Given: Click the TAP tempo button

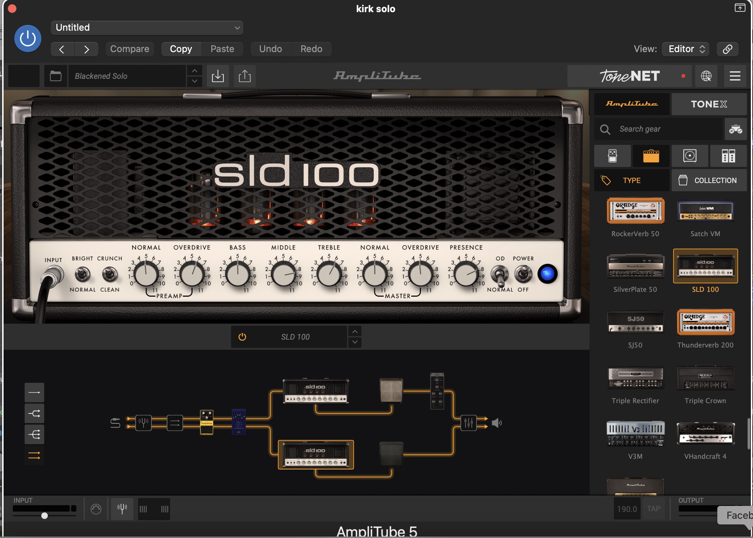Looking at the screenshot, I should click(x=653, y=509).
